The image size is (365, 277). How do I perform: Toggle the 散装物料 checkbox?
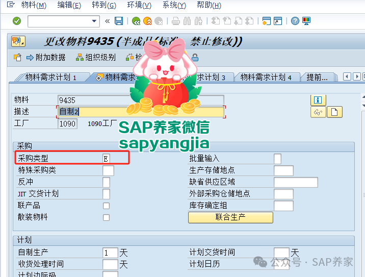pyautogui.click(x=106, y=218)
